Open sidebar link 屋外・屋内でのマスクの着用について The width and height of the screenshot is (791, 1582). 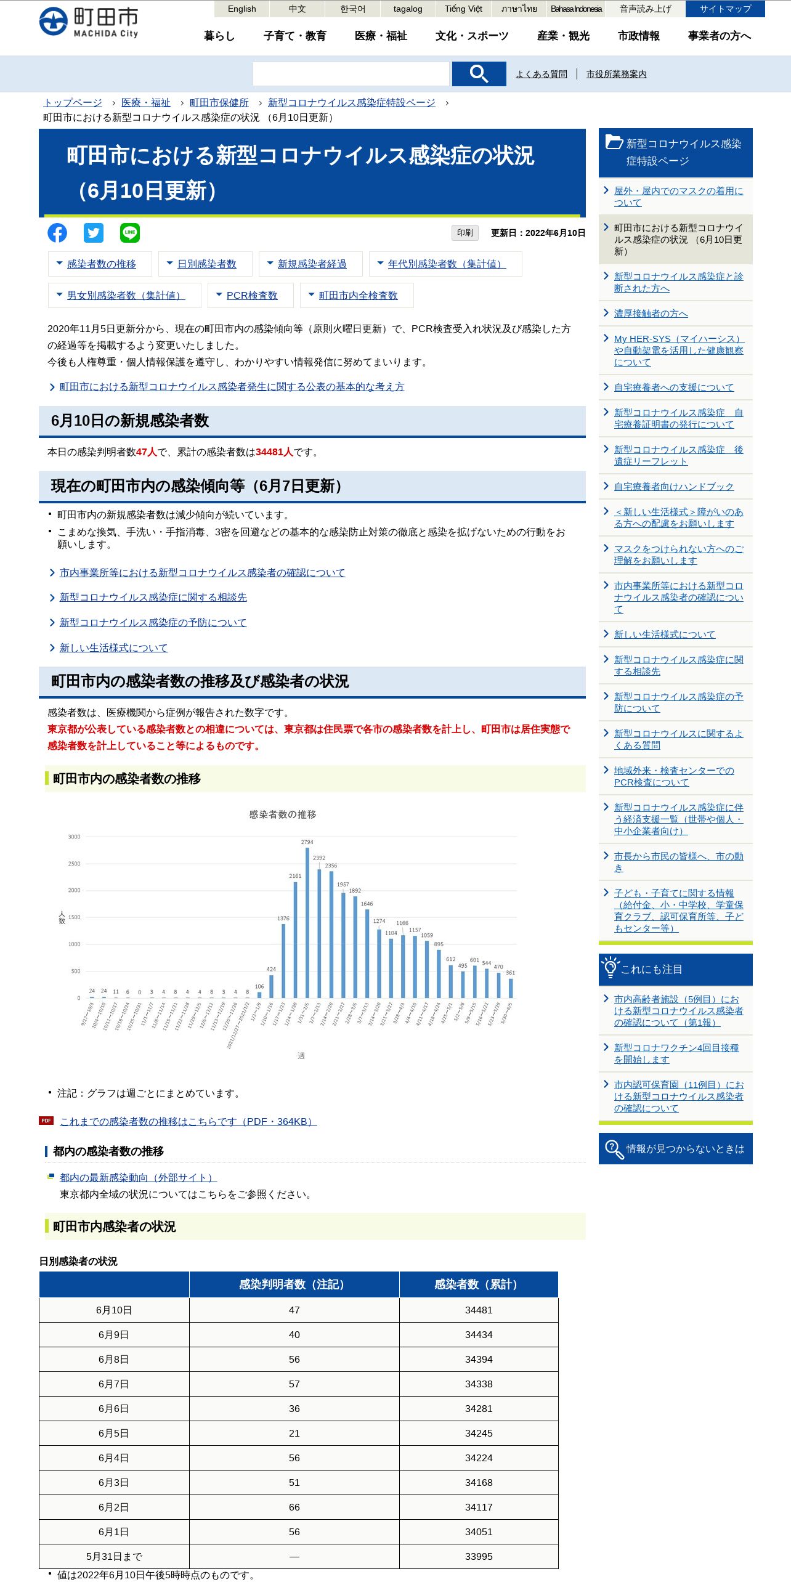(678, 197)
